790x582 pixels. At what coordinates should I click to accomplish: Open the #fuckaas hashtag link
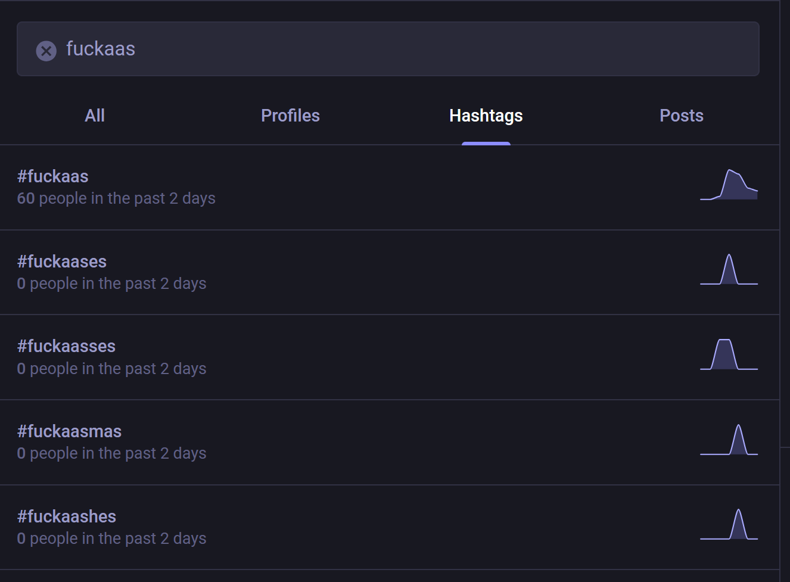coord(53,176)
